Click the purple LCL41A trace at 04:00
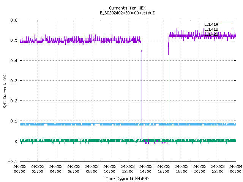This screenshot has height=182, width=243. pos(56,41)
